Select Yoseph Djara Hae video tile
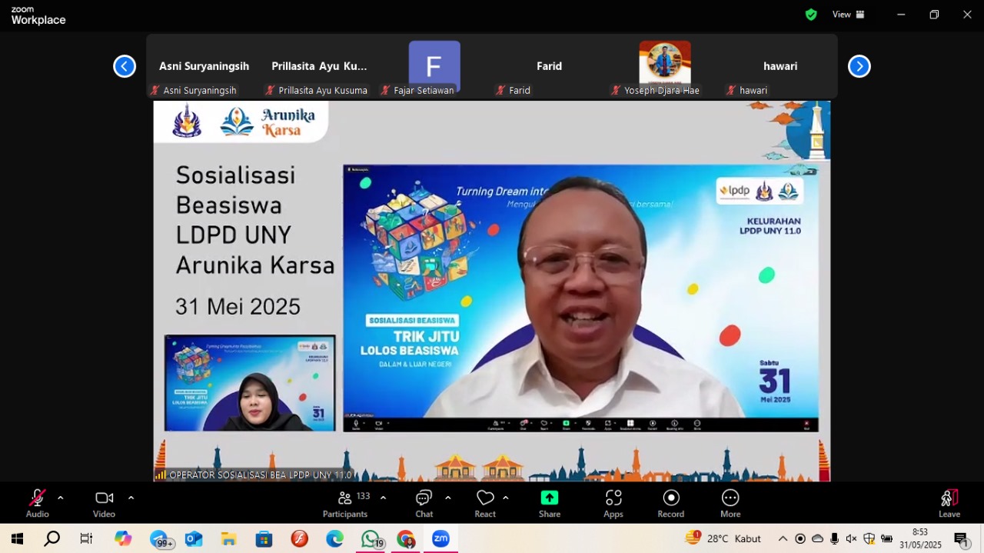 [x=665, y=67]
